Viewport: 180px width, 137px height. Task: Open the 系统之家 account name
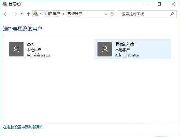[x=125, y=45]
